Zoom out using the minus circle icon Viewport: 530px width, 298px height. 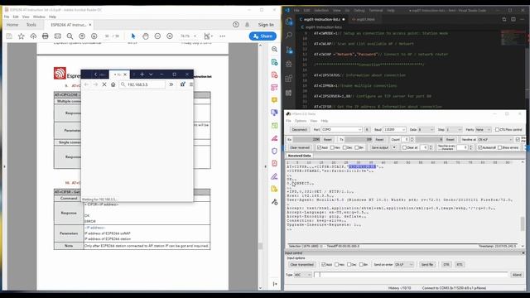[x=157, y=36]
